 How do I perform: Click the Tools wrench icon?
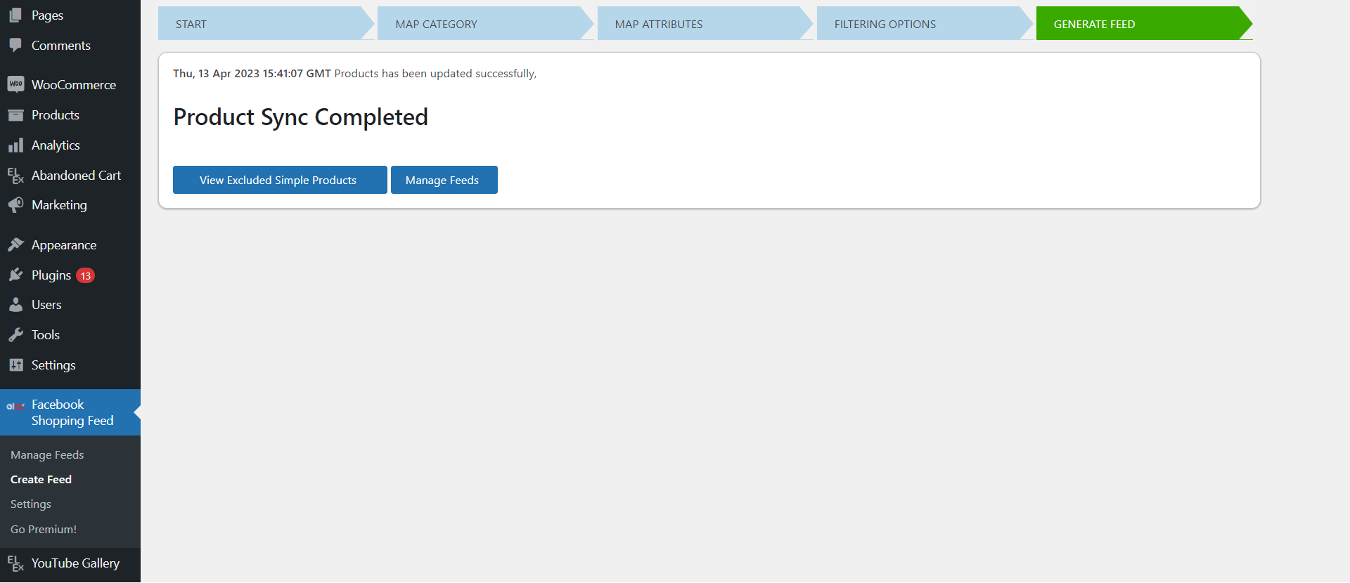(x=15, y=334)
